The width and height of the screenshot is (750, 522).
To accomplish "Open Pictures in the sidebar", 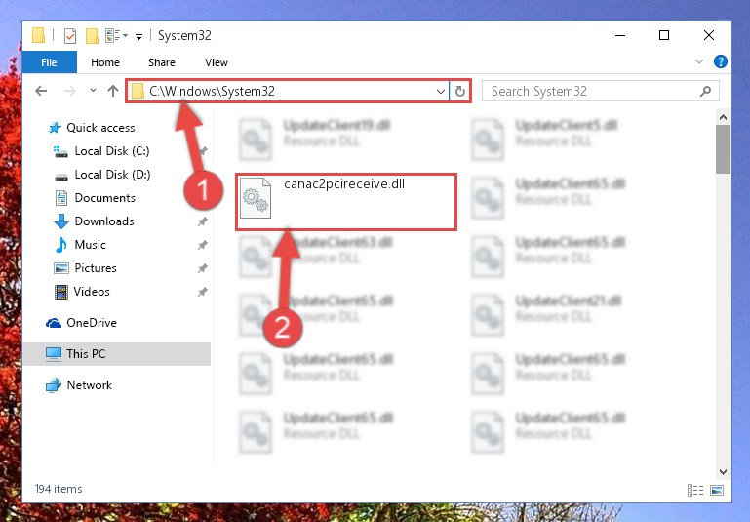I will [x=85, y=268].
